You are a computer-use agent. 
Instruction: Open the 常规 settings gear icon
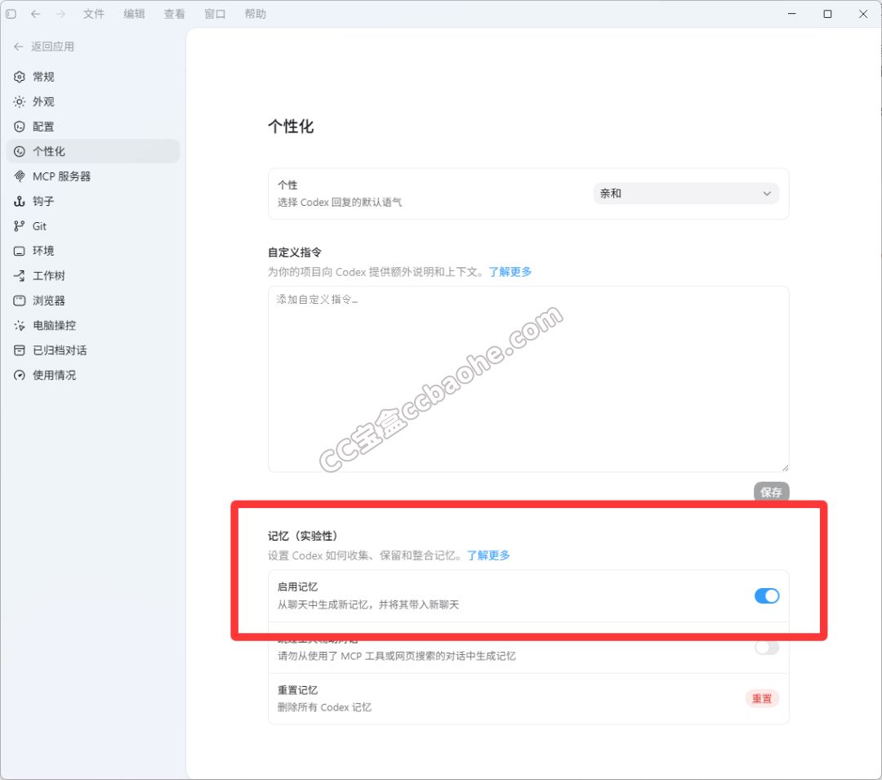(19, 77)
